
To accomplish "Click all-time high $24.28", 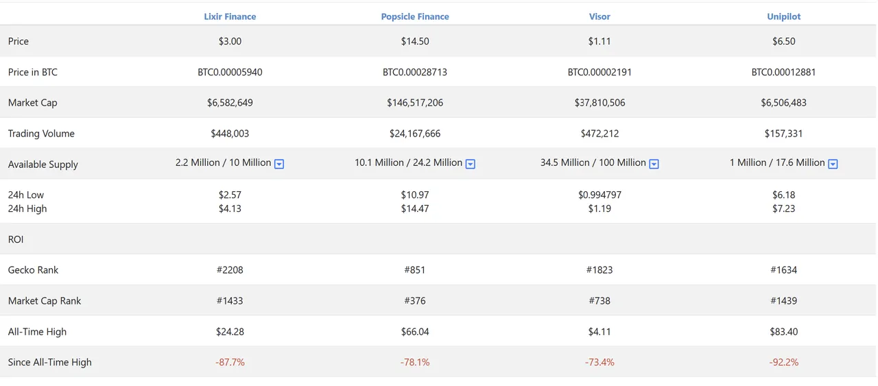I will (230, 332).
